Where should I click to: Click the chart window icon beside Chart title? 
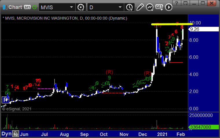coord(5,7)
